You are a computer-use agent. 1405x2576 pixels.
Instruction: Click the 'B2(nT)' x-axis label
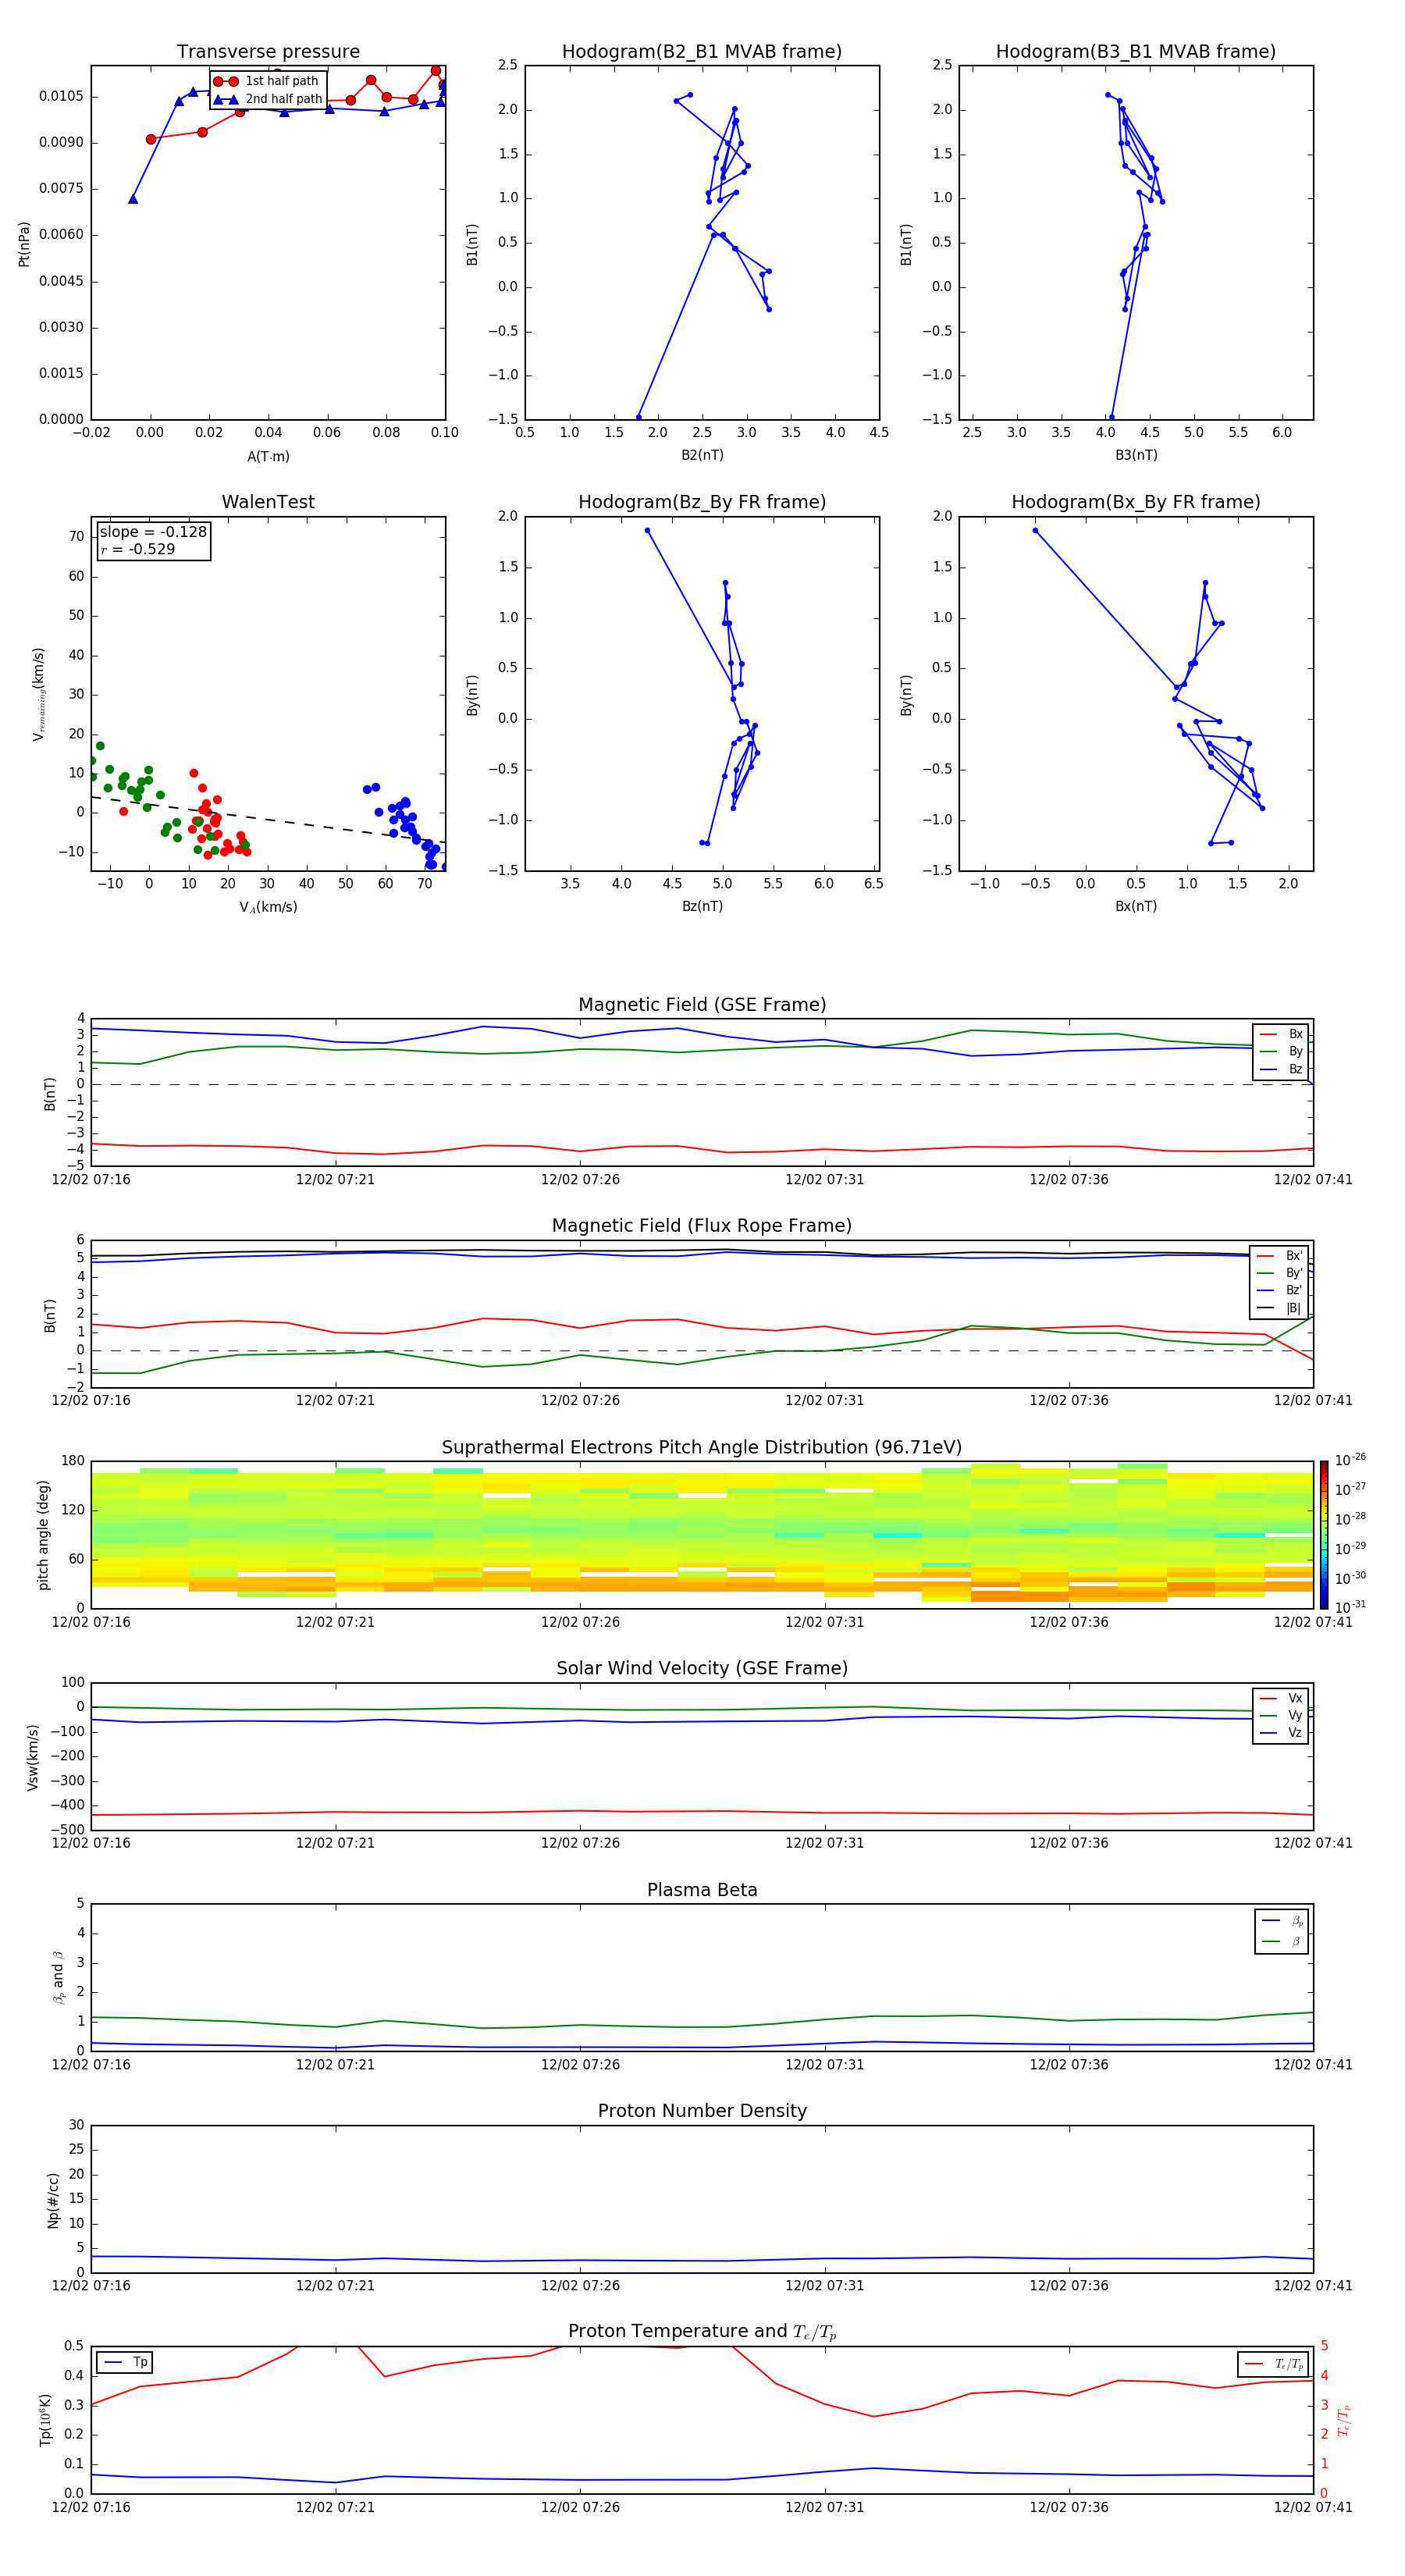click(702, 455)
